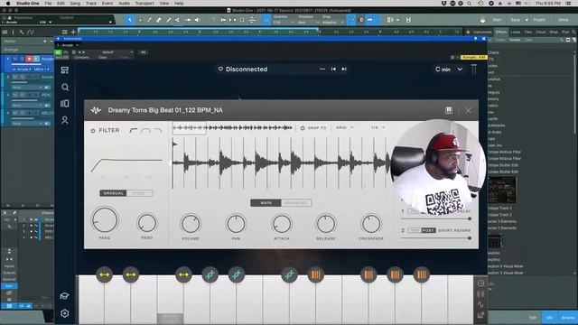Screen dimensions: 578x325
Task: Favorite the Disconnected kit with heart icon
Action: click(x=220, y=70)
